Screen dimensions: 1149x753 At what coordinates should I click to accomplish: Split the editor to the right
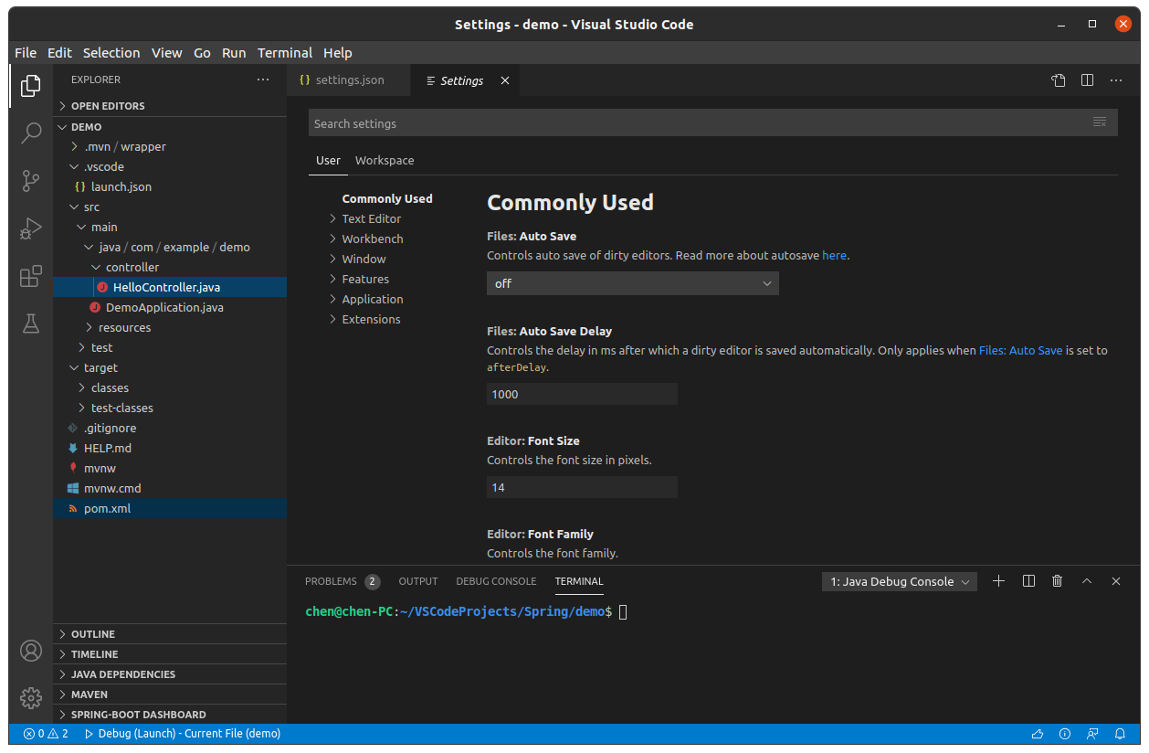(x=1087, y=80)
